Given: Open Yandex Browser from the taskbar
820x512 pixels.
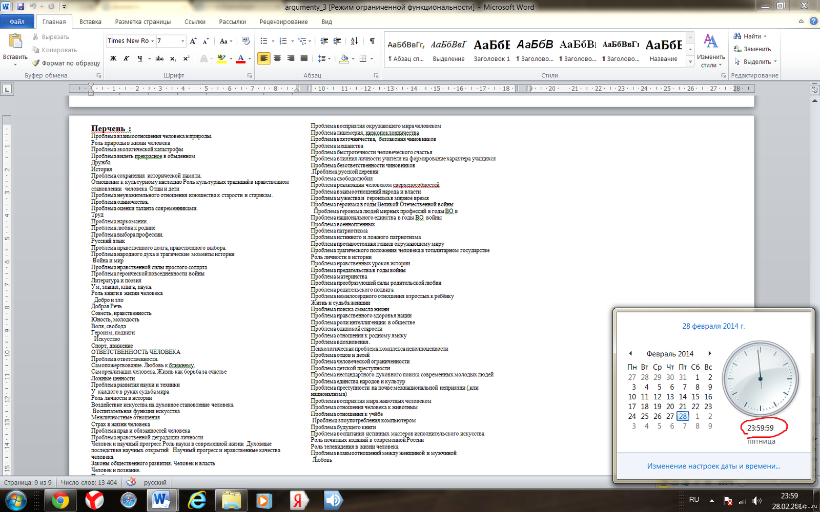Looking at the screenshot, I should 94,500.
